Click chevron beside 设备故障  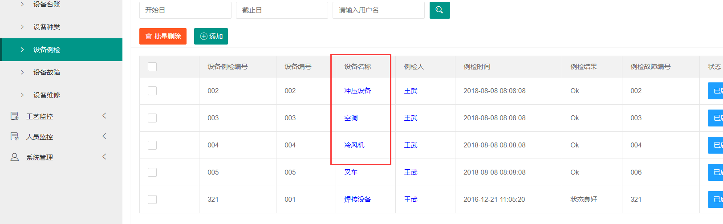(22, 73)
